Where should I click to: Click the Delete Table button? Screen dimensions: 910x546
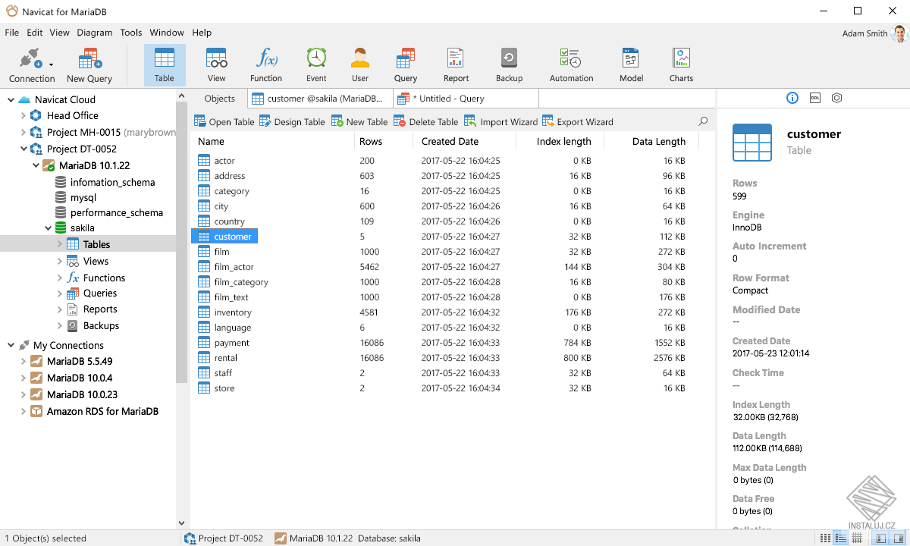point(426,121)
